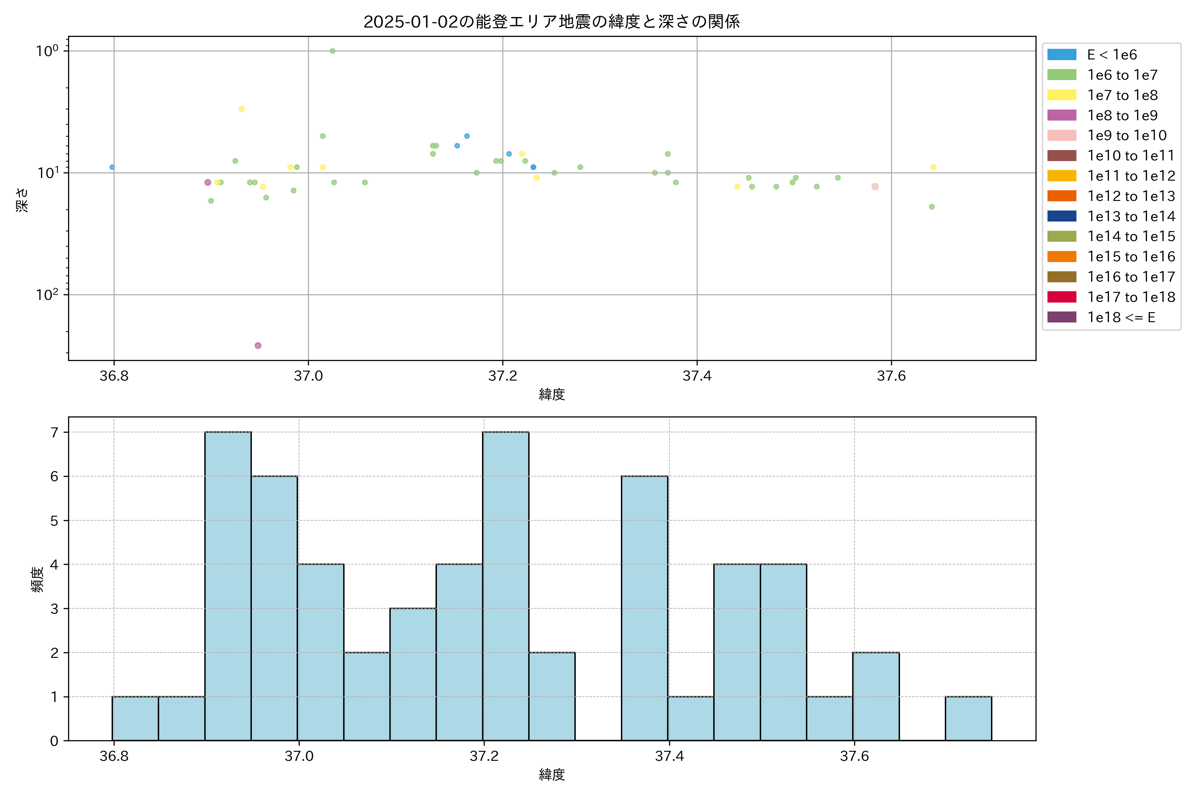The image size is (1196, 797).
Task: Click the pink 1e9 to 1e10 legend swatch
Action: 1062,135
